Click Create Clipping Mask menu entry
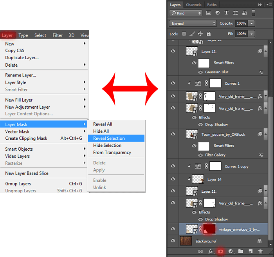The image size is (274, 257). click(x=44, y=138)
